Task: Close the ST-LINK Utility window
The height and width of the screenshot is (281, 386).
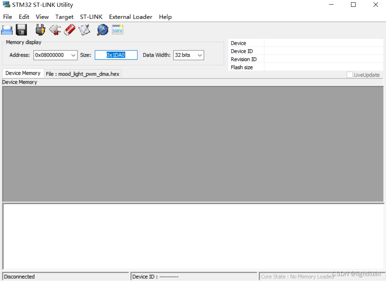Action: [376, 5]
